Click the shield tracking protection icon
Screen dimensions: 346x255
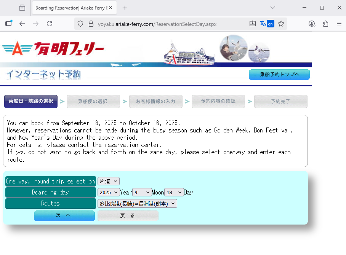pos(80,24)
